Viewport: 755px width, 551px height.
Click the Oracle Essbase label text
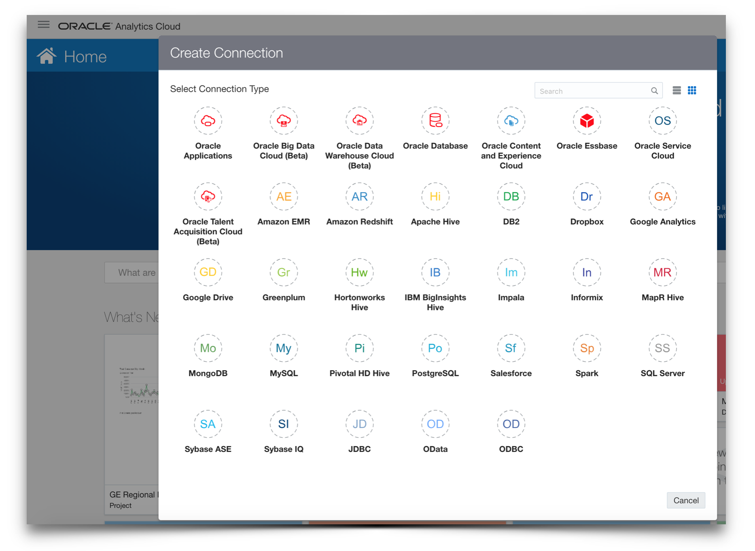click(x=587, y=146)
